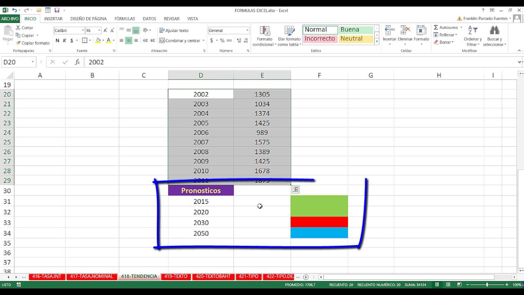Screen dimensions: 524x295
Task: Click the yellow fill color button
Action: click(98, 41)
